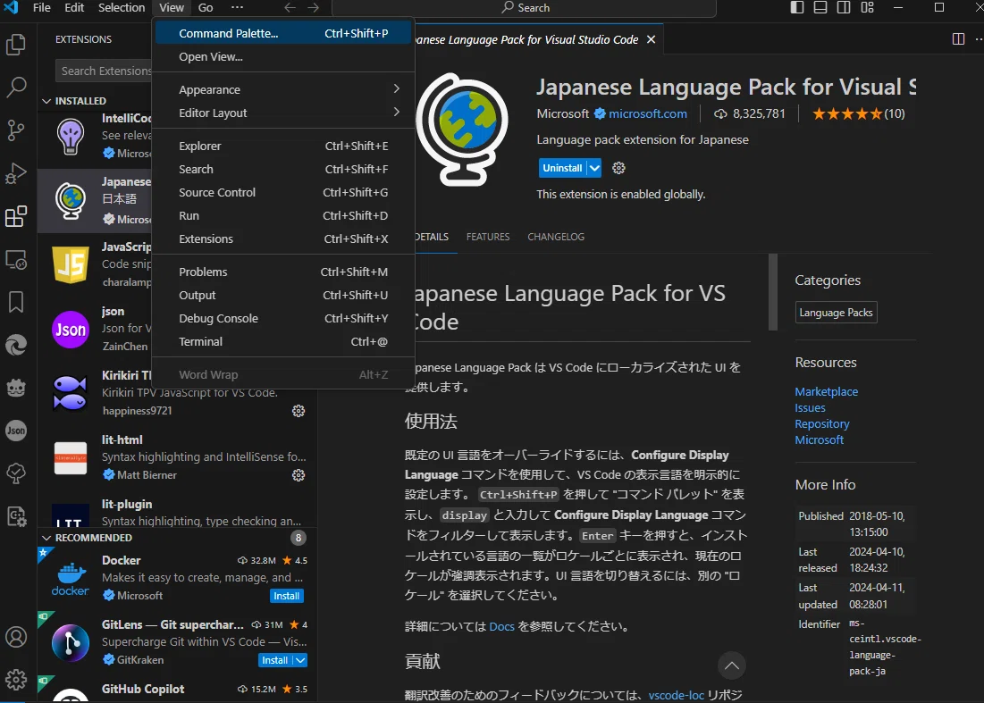The image size is (984, 703).
Task: Go back using the title bar arrow
Action: [x=290, y=7]
